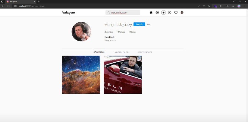Click the magnifier icon in search box

coord(108,12)
